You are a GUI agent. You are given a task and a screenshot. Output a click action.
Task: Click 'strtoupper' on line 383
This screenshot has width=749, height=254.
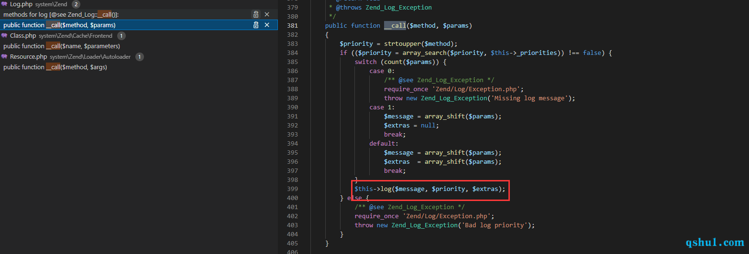[x=402, y=44]
